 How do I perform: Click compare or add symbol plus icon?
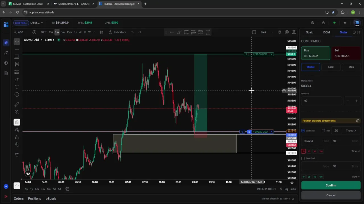point(34,32)
